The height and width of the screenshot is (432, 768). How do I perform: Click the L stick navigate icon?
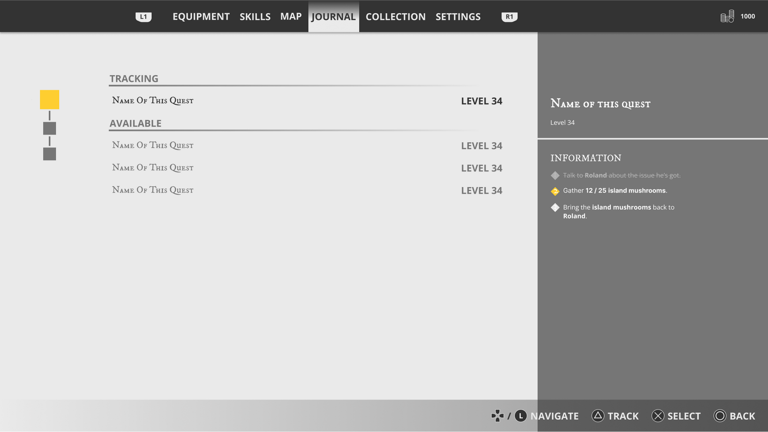click(x=520, y=416)
